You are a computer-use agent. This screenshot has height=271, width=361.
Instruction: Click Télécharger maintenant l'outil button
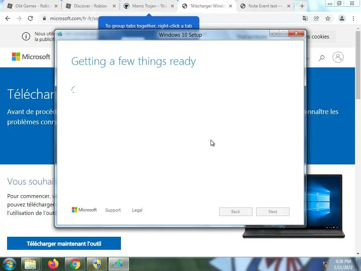point(64,243)
